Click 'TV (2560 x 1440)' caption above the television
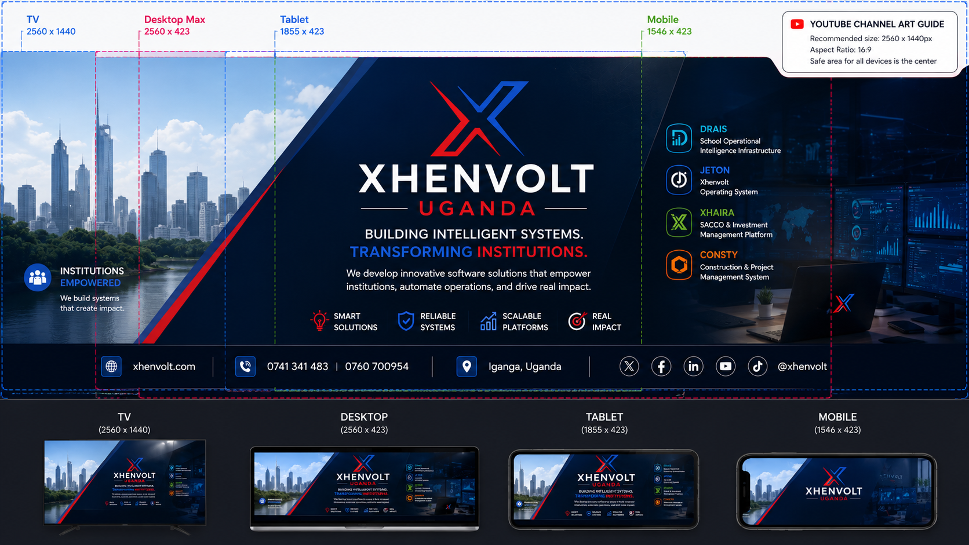This screenshot has height=545, width=969. (x=124, y=423)
